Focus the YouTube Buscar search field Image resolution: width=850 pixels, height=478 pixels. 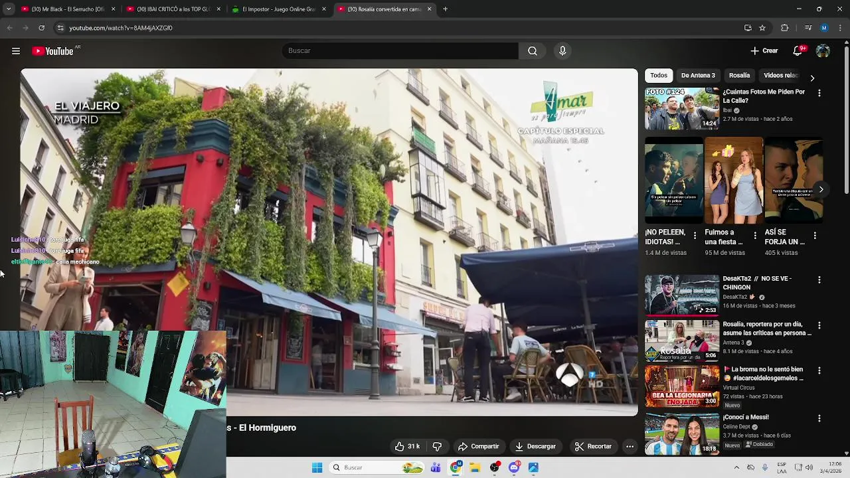pos(400,51)
